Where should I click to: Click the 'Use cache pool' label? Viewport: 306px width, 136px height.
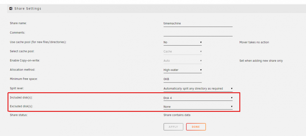(x=38, y=42)
